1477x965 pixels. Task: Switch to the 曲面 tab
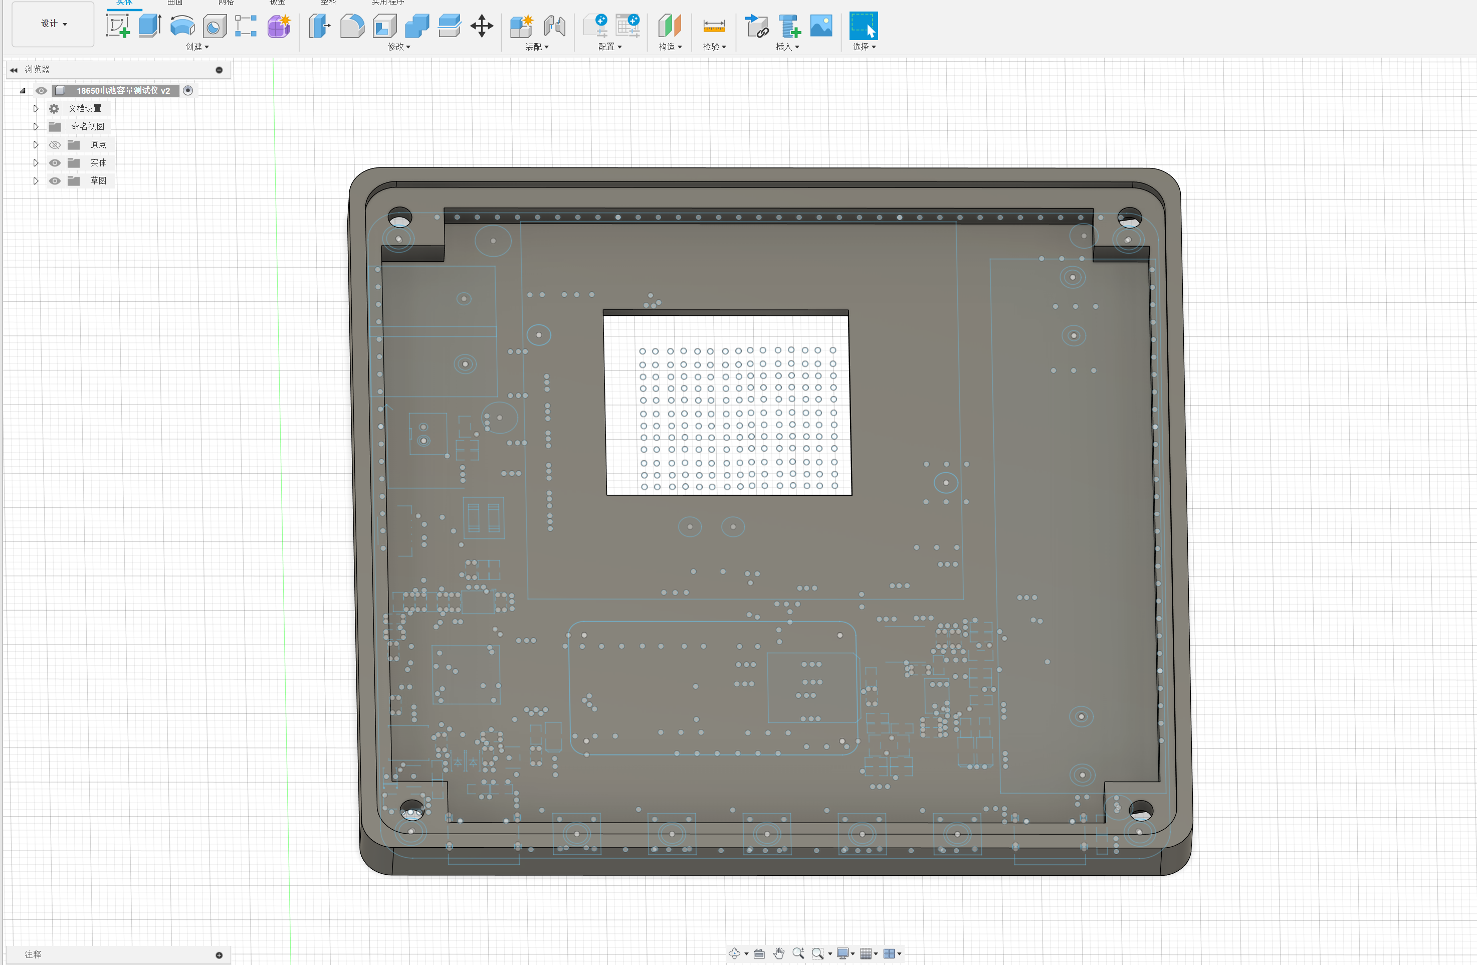(x=175, y=3)
